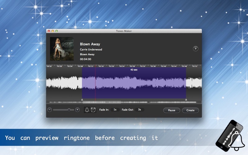The image size is (248, 155).
Task: Click the Blown Away album cover art
Action: click(x=62, y=49)
